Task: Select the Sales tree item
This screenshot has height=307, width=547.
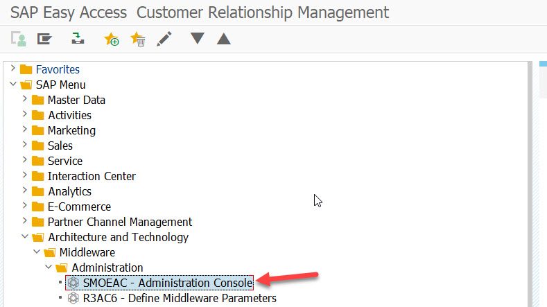Action: point(60,146)
